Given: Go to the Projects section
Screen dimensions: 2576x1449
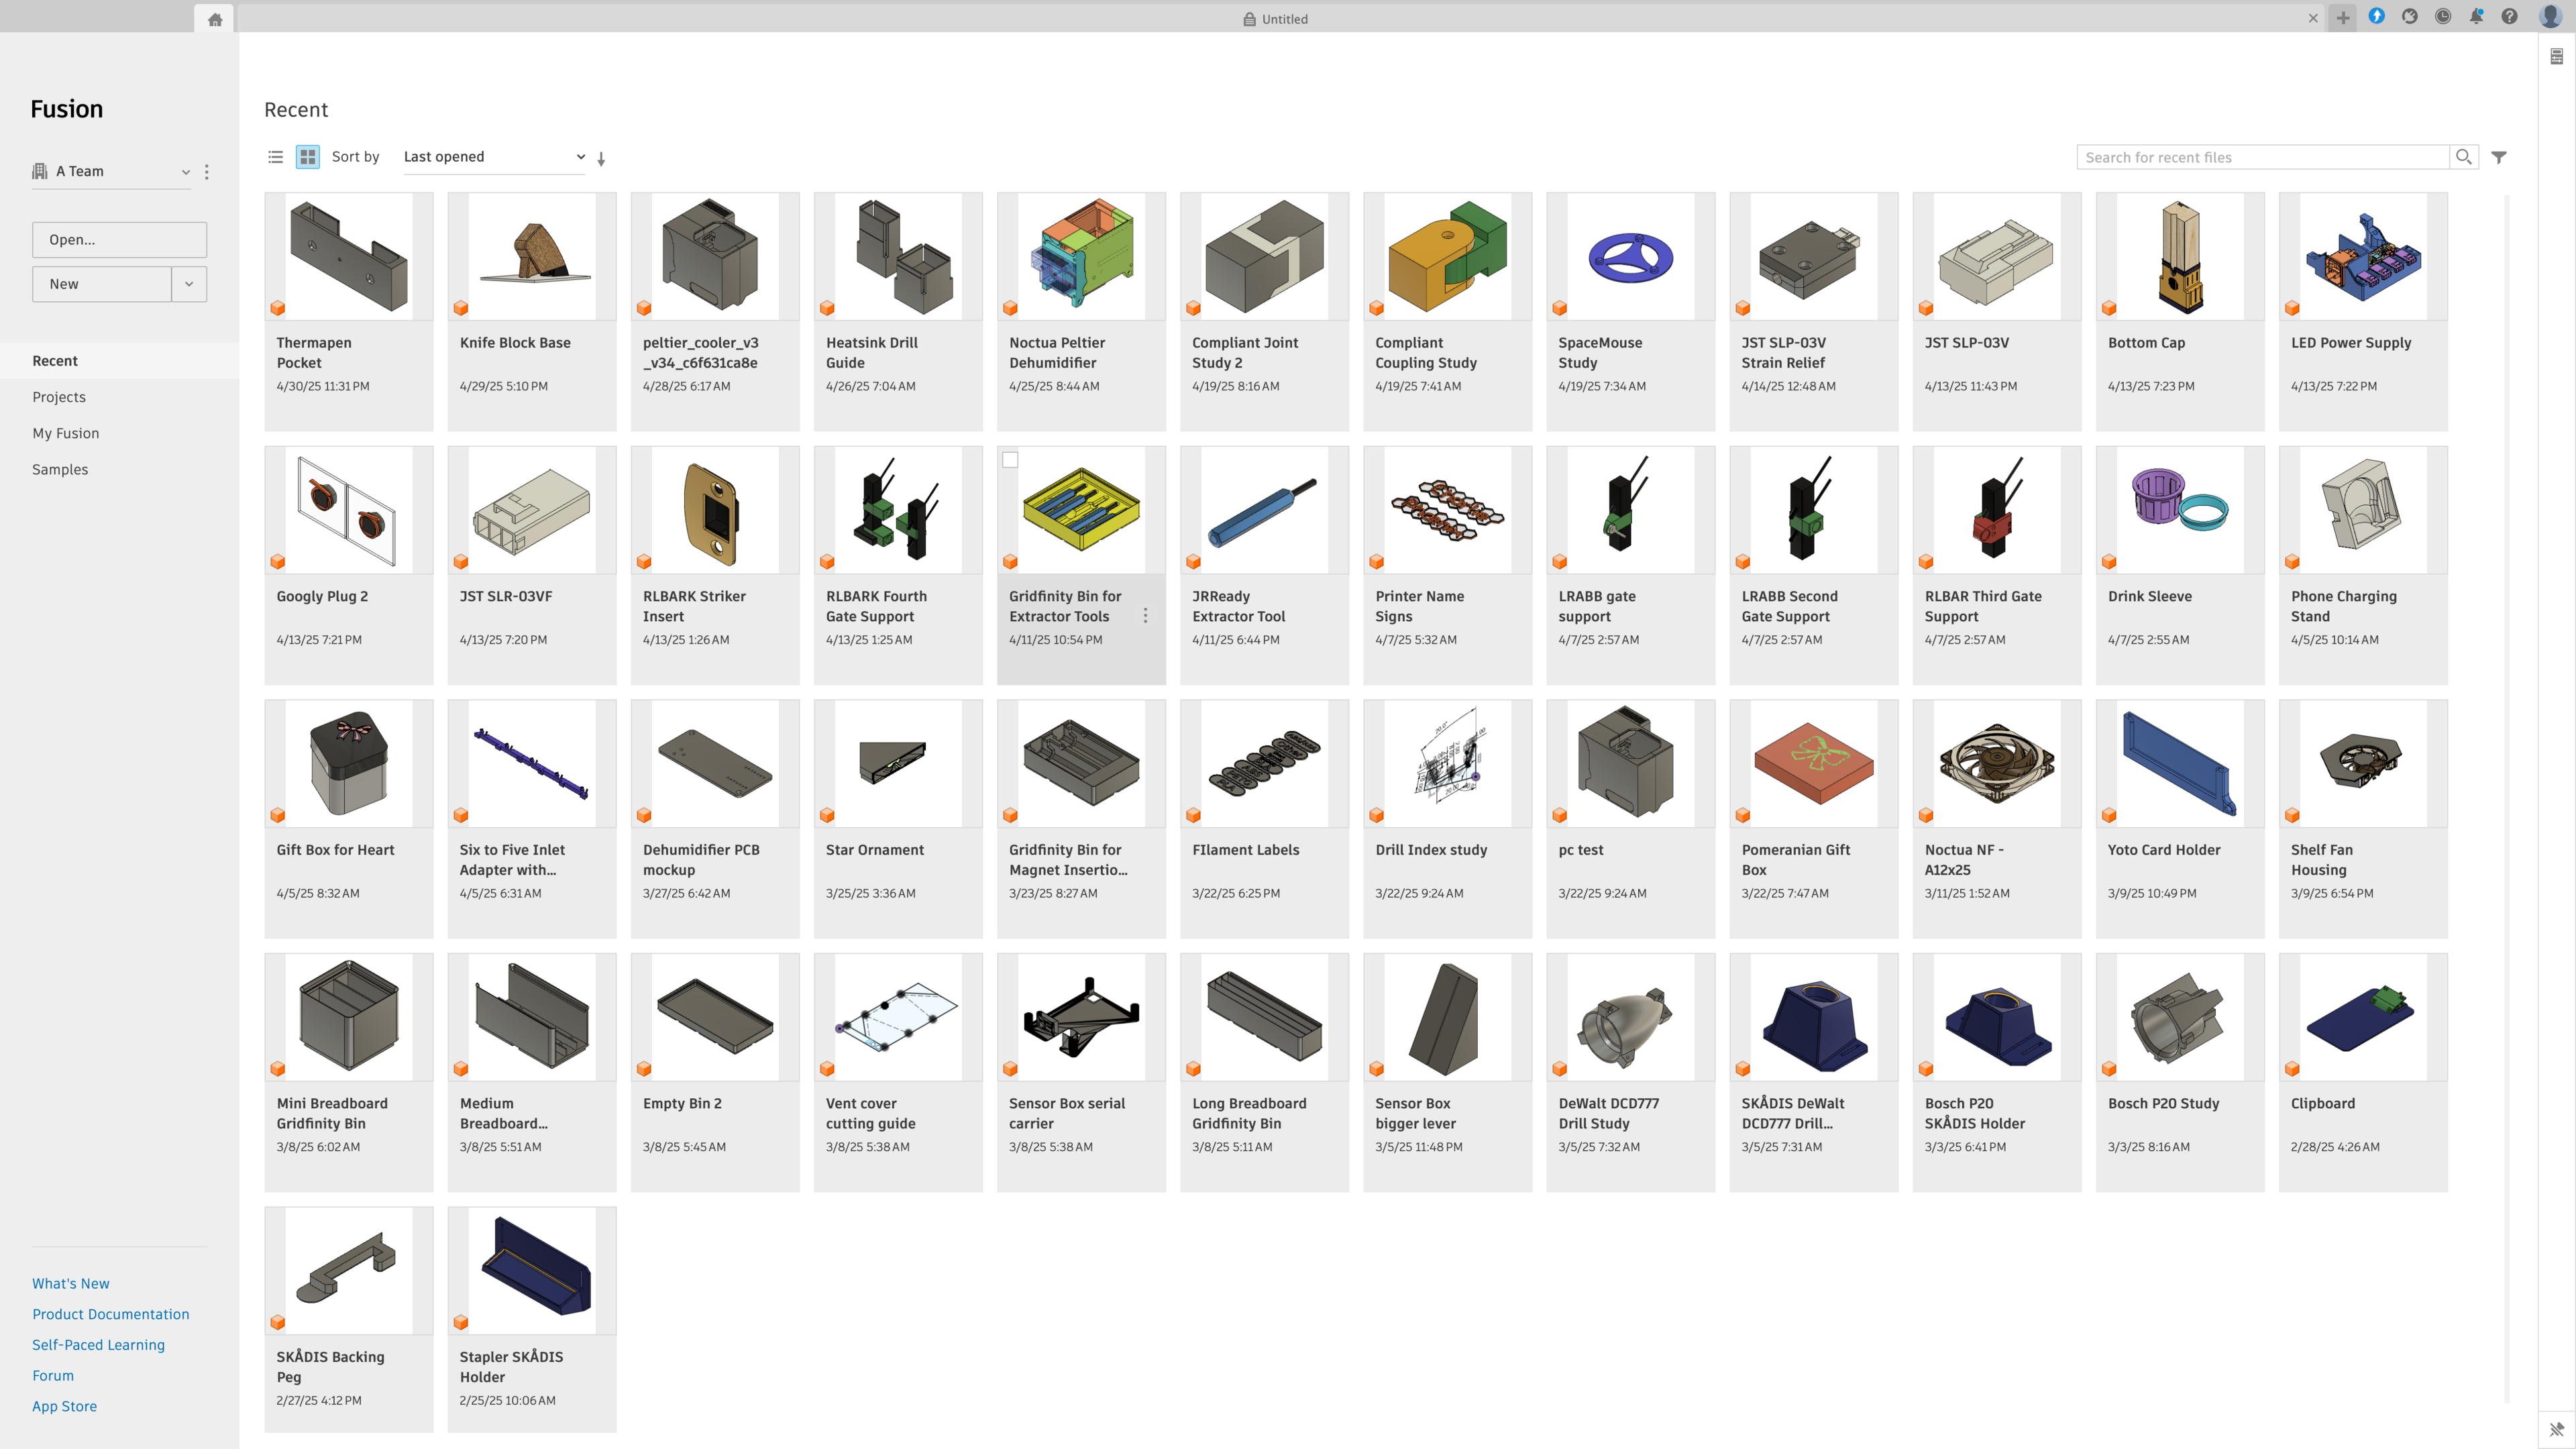Looking at the screenshot, I should [59, 397].
